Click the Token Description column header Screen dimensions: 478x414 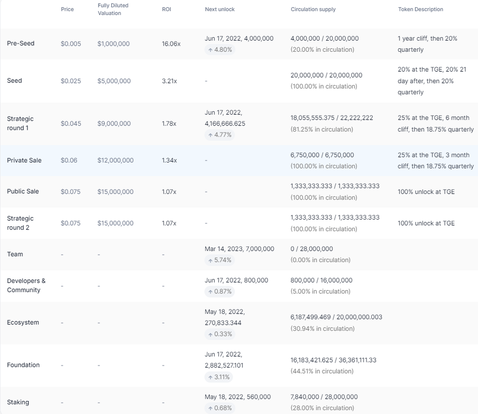point(420,9)
